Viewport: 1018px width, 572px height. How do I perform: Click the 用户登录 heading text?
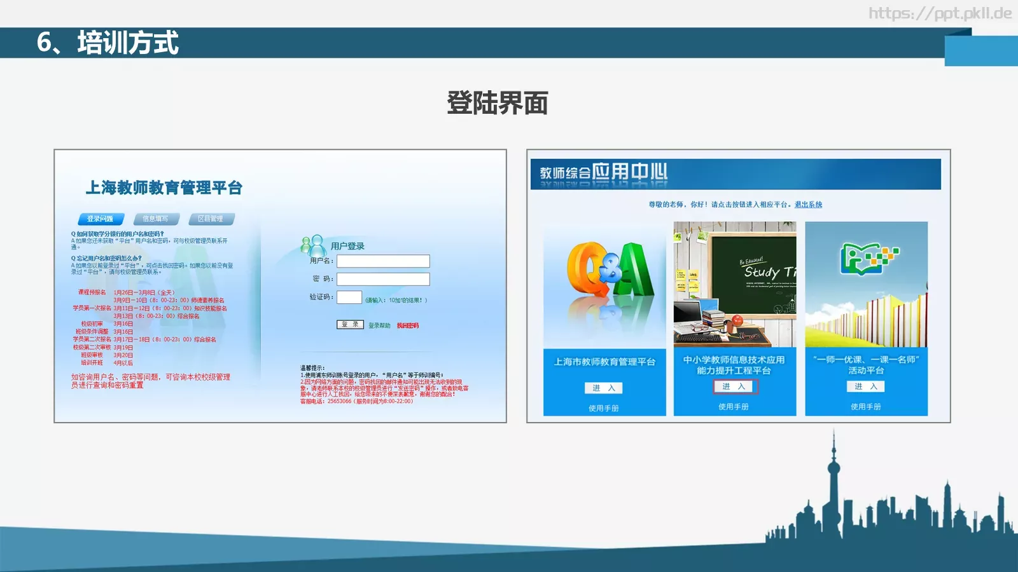point(347,246)
